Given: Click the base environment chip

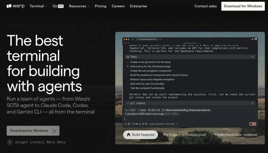Looking at the screenshot, I should pyautogui.click(x=142, y=110).
